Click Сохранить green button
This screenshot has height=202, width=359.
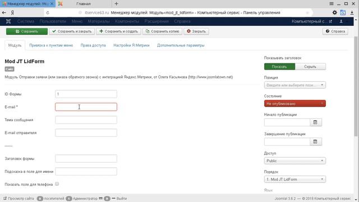point(27,31)
